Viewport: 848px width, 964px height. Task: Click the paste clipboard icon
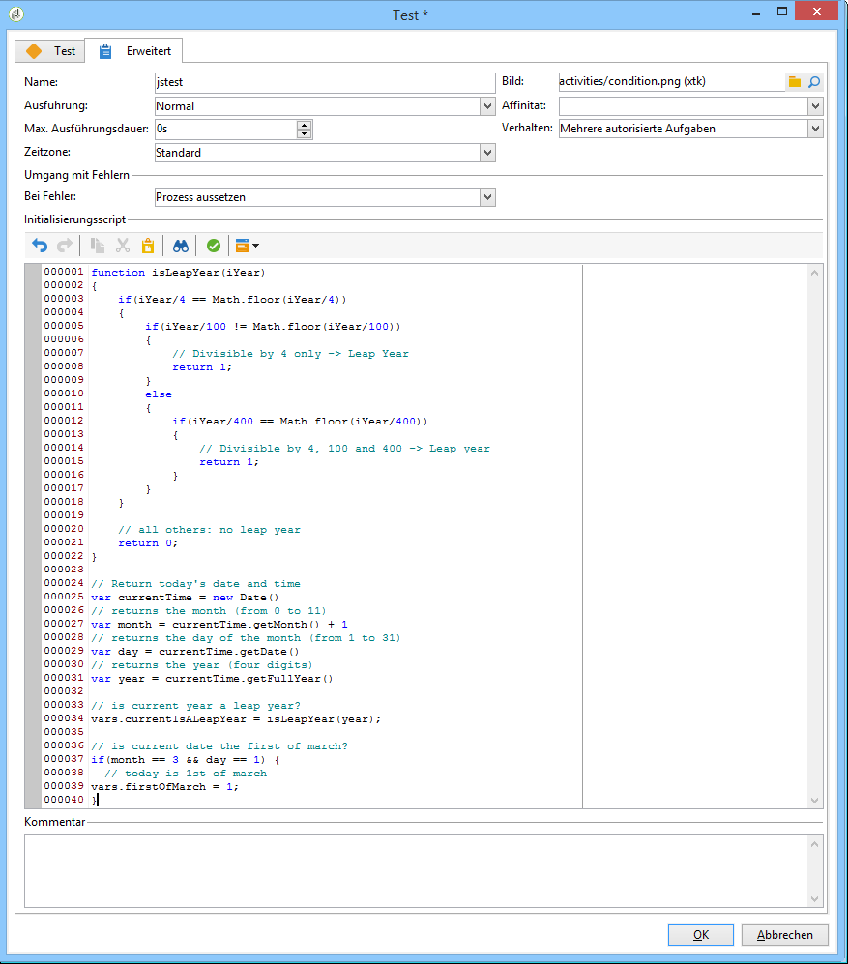pos(148,246)
